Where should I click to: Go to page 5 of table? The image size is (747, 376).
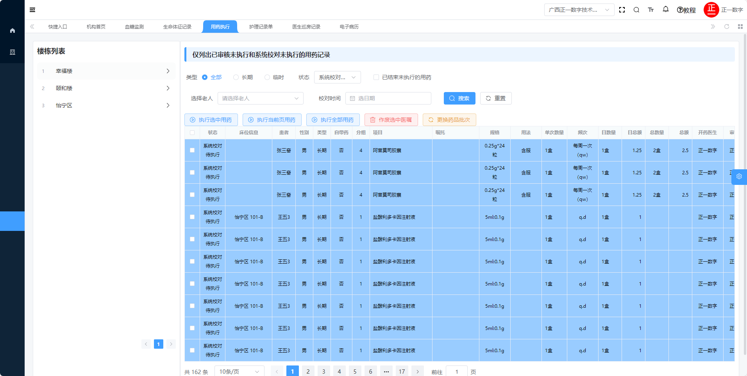(x=355, y=371)
